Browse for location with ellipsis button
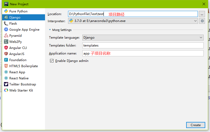 202,14
